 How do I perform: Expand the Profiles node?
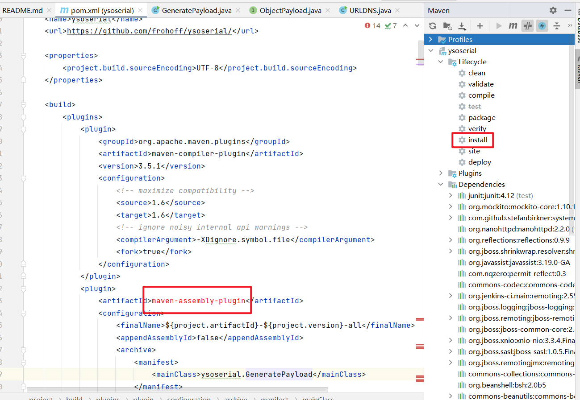[431, 39]
